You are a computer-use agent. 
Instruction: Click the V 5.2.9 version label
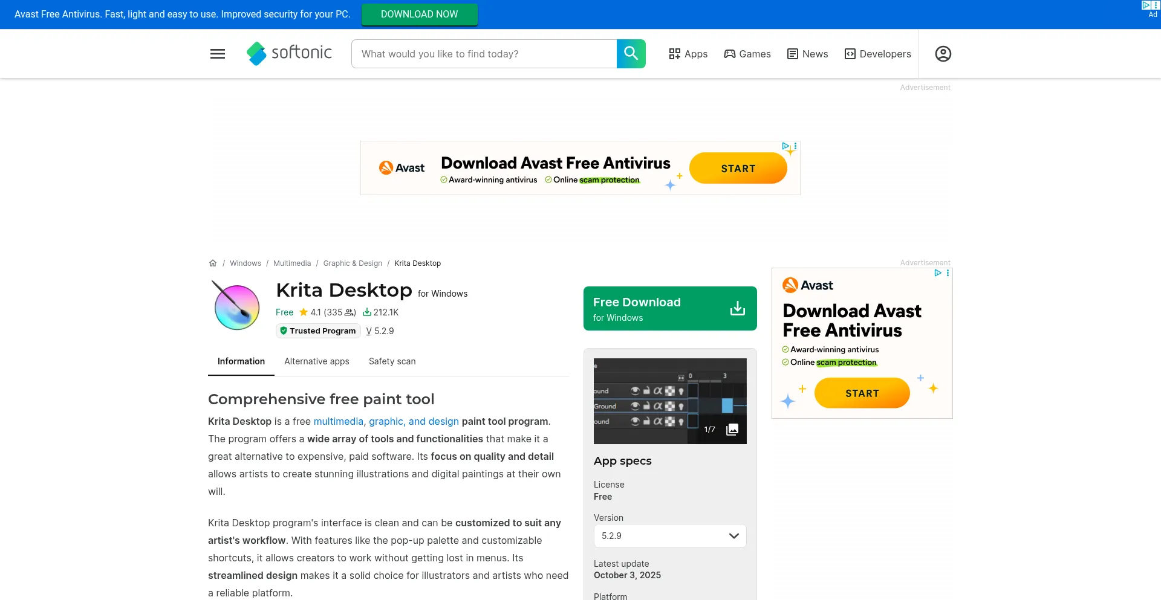380,331
